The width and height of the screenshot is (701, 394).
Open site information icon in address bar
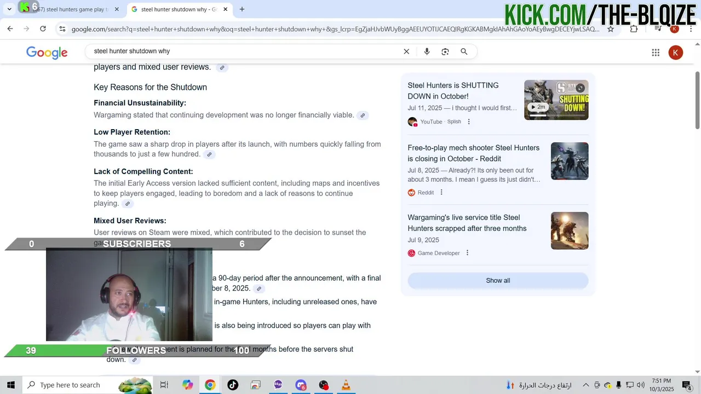pos(62,29)
